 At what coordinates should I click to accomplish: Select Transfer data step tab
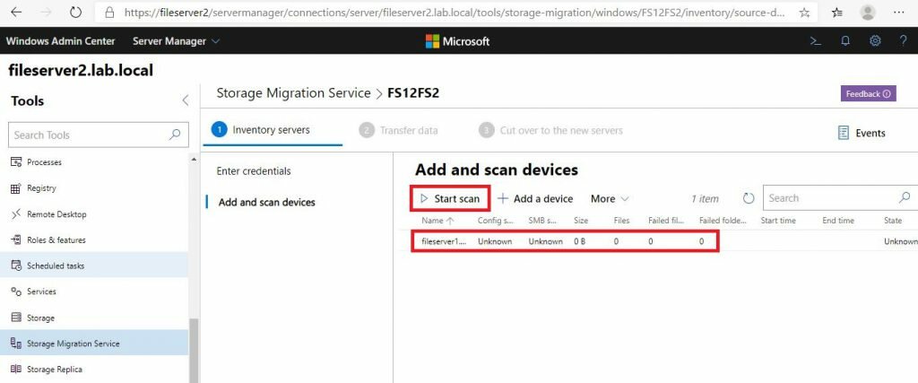[399, 131]
